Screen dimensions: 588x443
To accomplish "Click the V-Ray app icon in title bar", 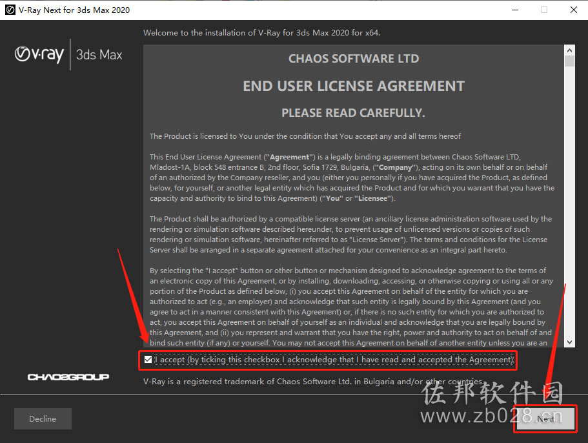I will click(10, 10).
